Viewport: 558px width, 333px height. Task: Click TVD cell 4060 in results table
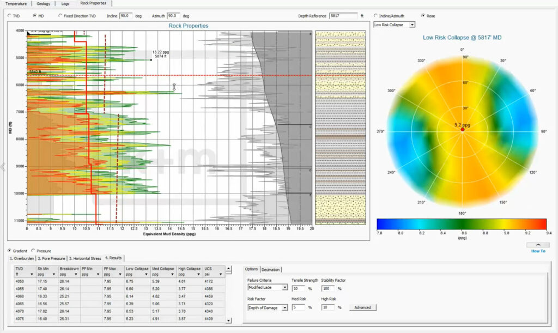coord(25,296)
